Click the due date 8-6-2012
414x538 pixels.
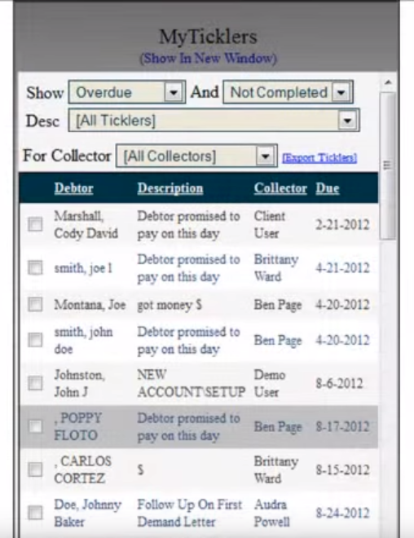(x=339, y=383)
